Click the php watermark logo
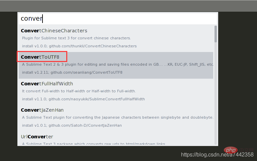 coord(231,150)
